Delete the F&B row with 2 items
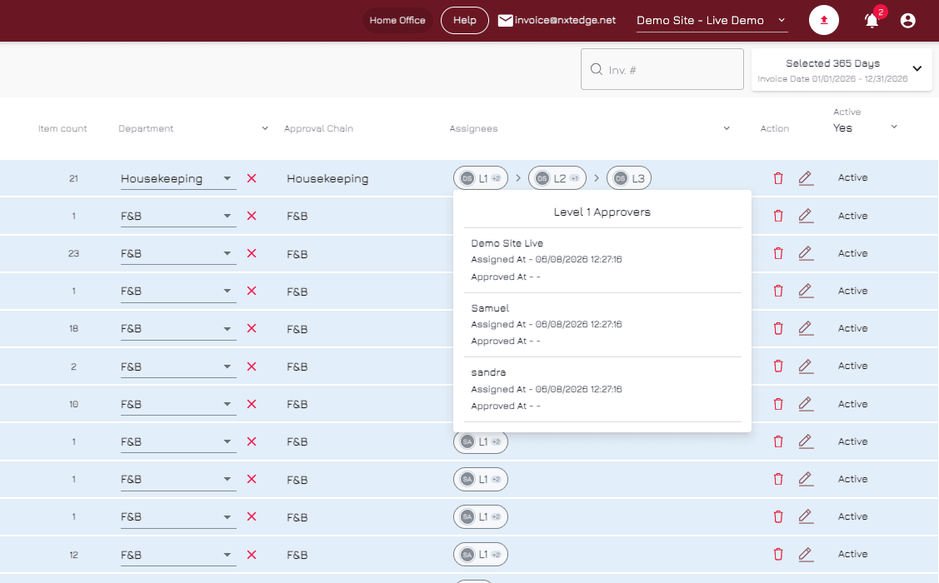Screen dimensions: 939x583 778,366
